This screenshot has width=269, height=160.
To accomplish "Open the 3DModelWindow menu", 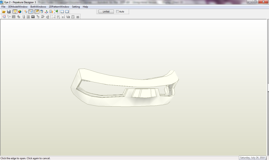I will [x=18, y=7].
